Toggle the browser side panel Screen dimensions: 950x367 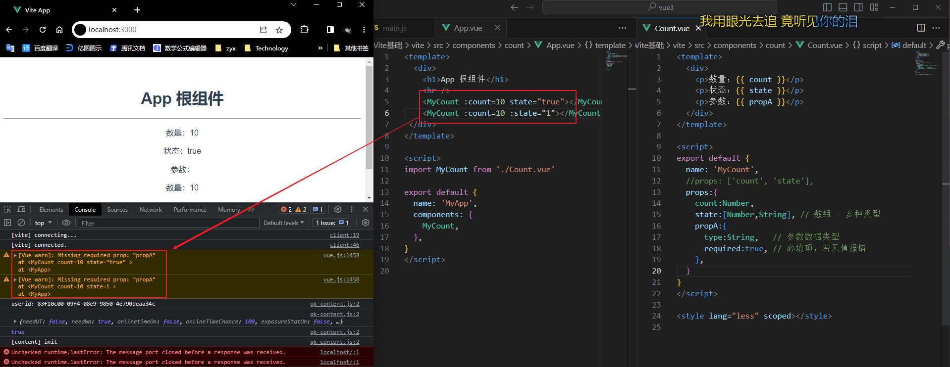330,30
